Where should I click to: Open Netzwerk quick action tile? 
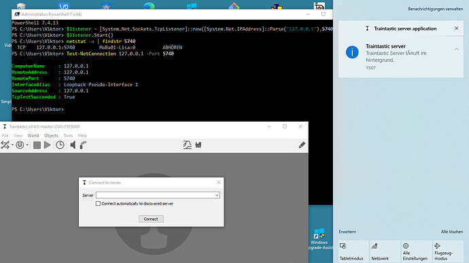coord(385,251)
